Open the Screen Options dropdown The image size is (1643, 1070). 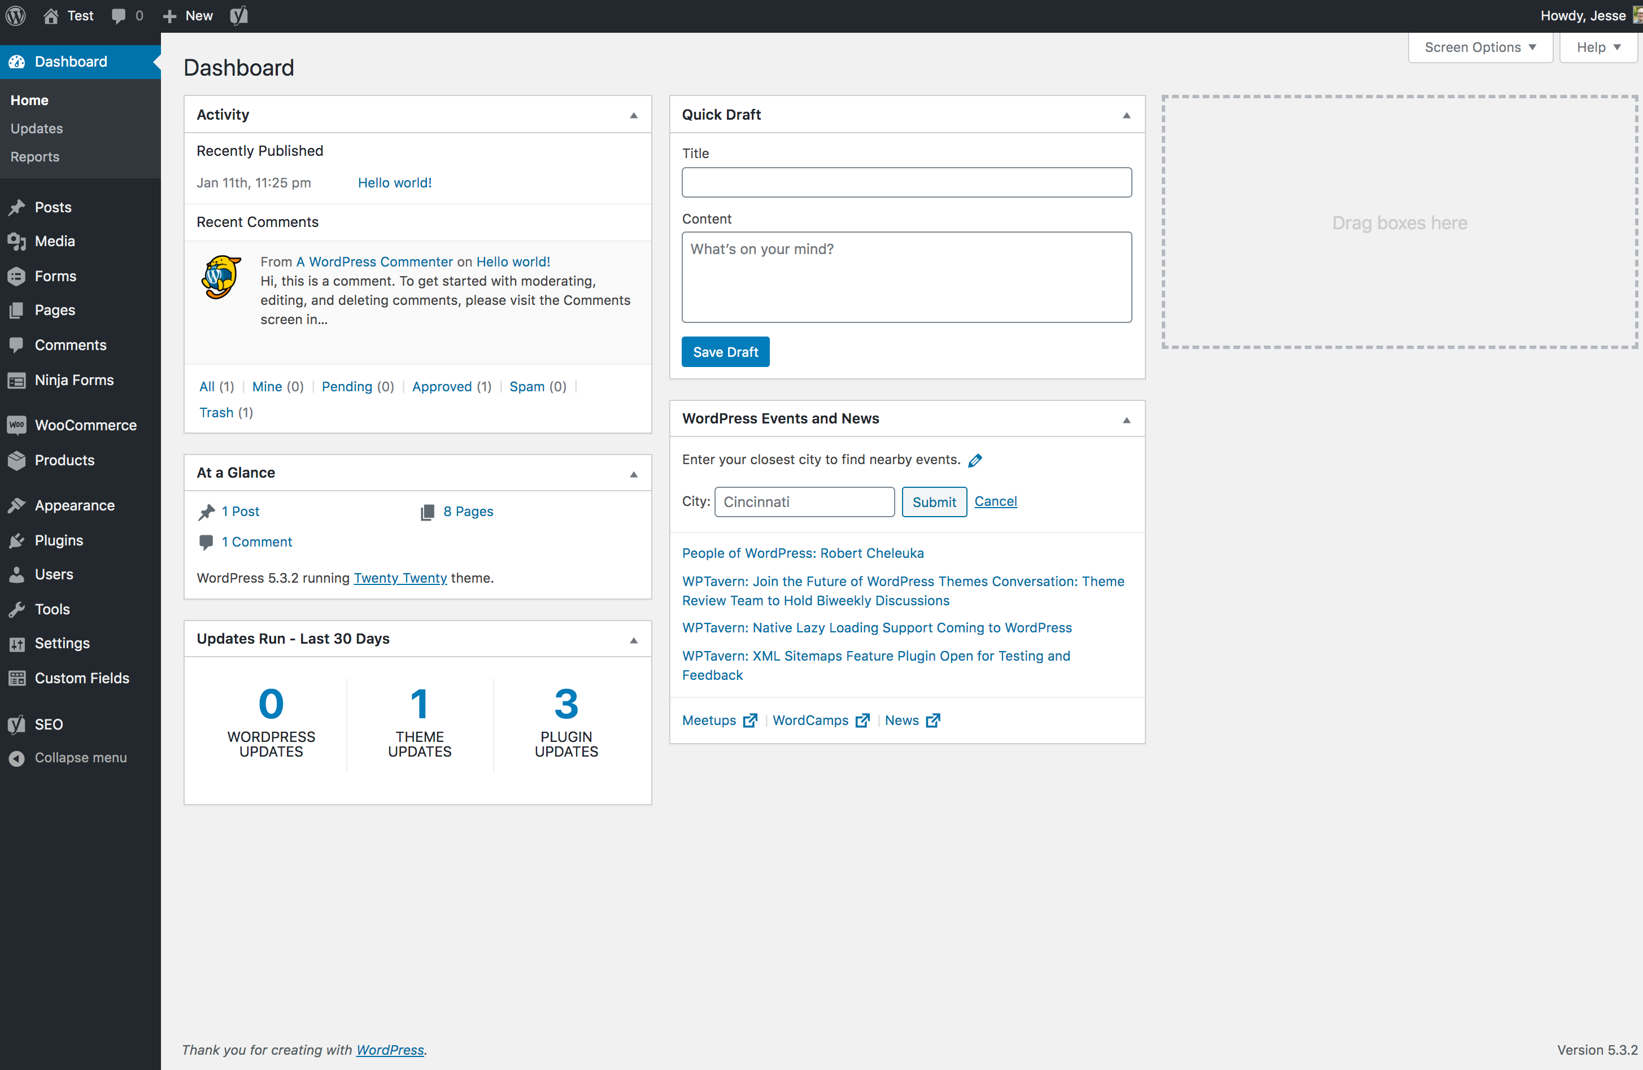point(1479,47)
